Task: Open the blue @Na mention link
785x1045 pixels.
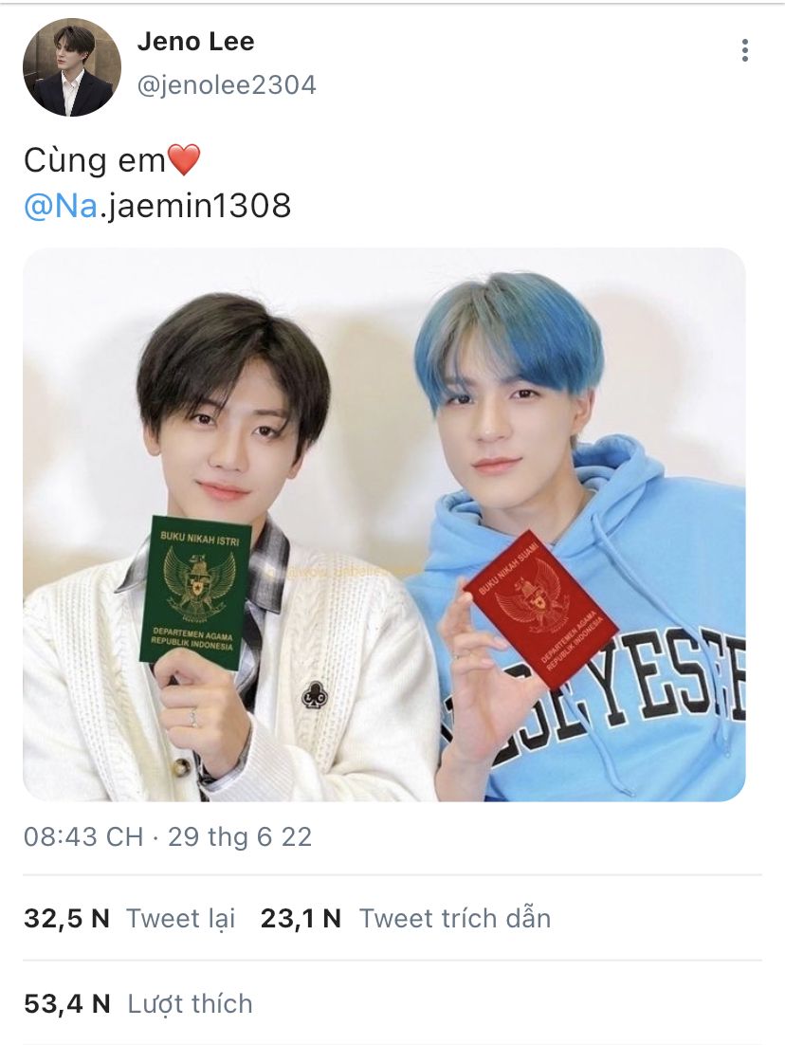Action: click(61, 205)
